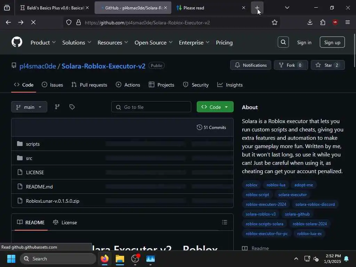Viewport: 356px width, 267px height.
Task: Open the scripts folder
Action: (33, 144)
